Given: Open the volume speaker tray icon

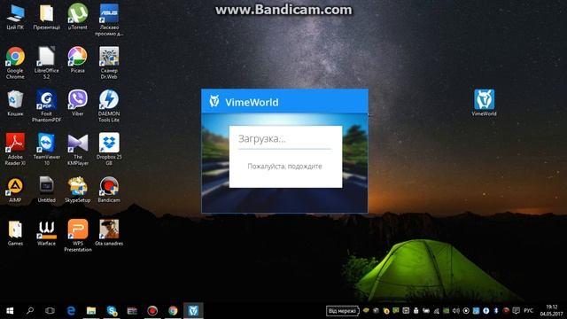Looking at the screenshot, I should click(456, 311).
